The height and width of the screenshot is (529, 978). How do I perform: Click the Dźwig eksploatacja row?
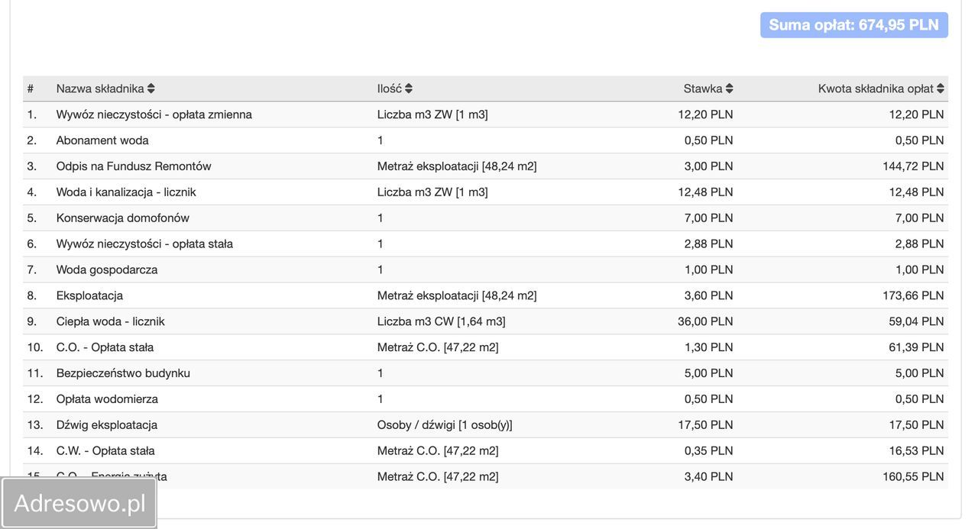click(107, 425)
